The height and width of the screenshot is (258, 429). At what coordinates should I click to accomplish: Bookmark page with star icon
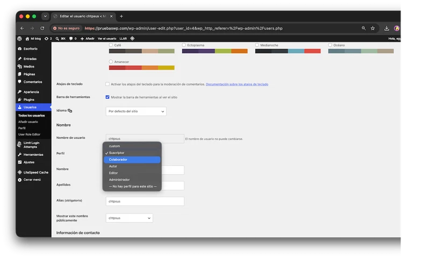pos(373,28)
